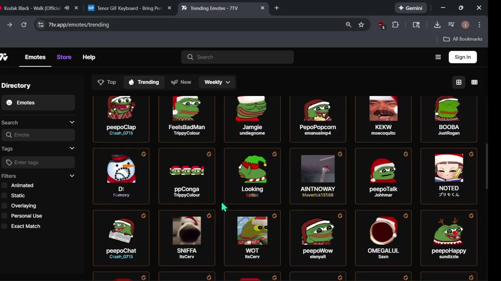Image resolution: width=501 pixels, height=281 pixels.
Task: Select Emotes in the Directory sidebar
Action: click(38, 103)
